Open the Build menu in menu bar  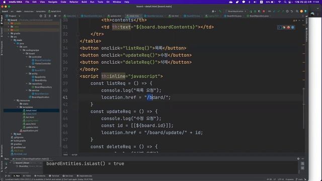point(84,2)
